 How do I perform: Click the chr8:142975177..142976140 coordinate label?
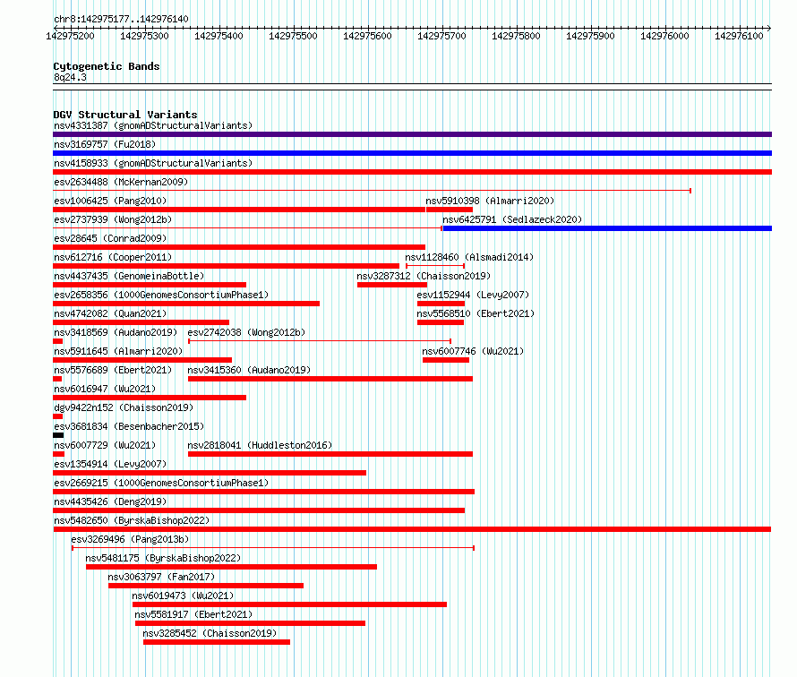pos(121,19)
